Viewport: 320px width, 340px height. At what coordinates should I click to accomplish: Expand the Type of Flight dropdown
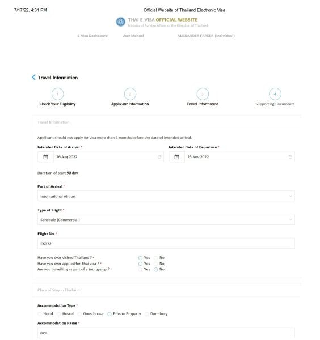pos(166,220)
